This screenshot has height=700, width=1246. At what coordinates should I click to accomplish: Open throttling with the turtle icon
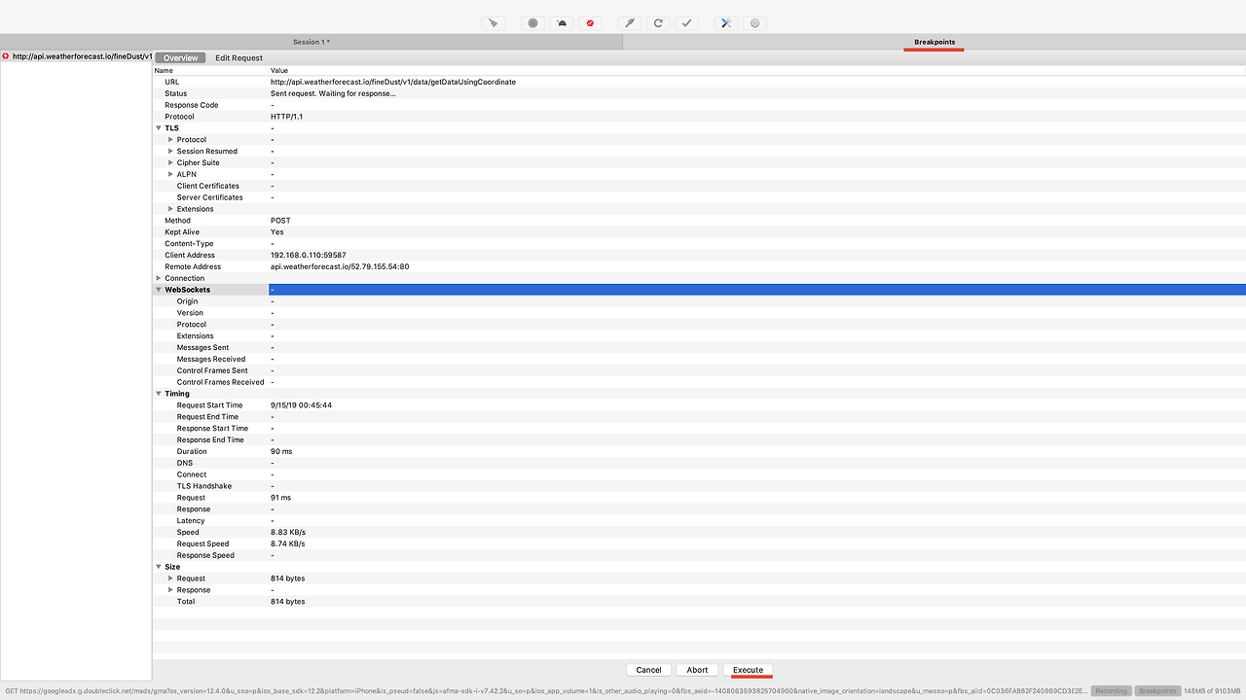tap(562, 22)
